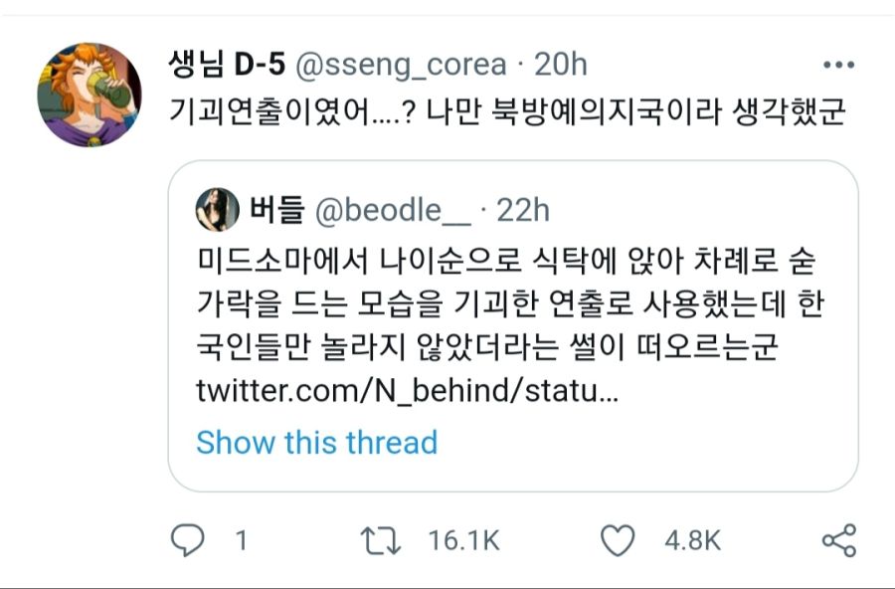Tap the share icon
Screen dimensions: 895x589
pyautogui.click(x=839, y=540)
